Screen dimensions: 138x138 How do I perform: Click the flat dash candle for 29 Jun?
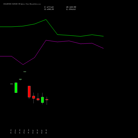(25, 72)
